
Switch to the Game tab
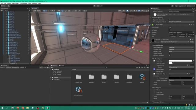62,66
